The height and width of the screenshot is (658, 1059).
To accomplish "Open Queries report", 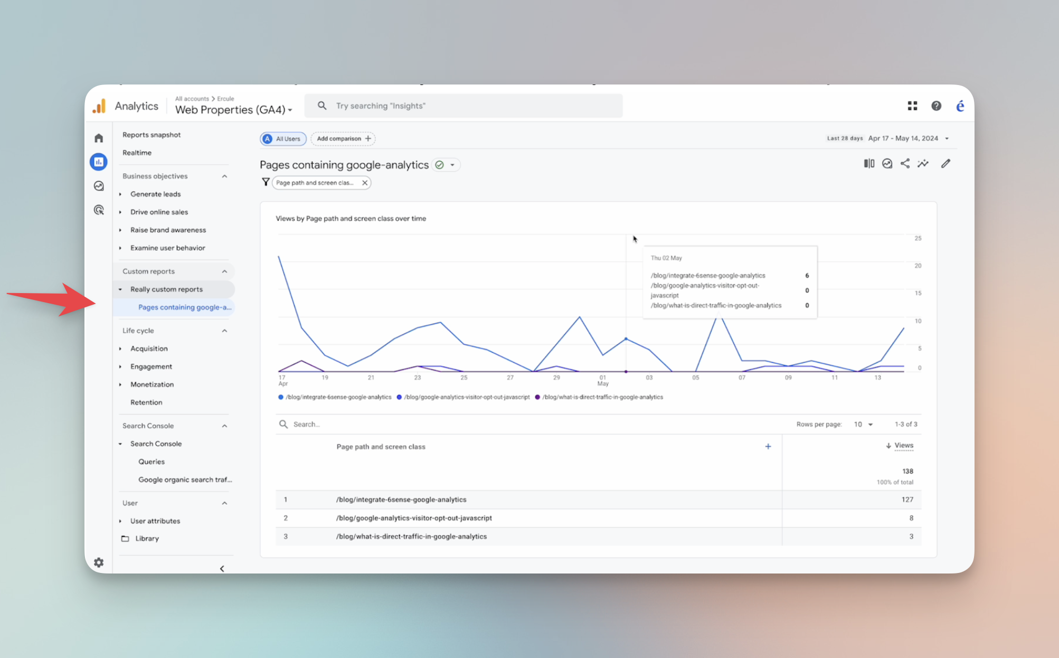I will pos(152,462).
